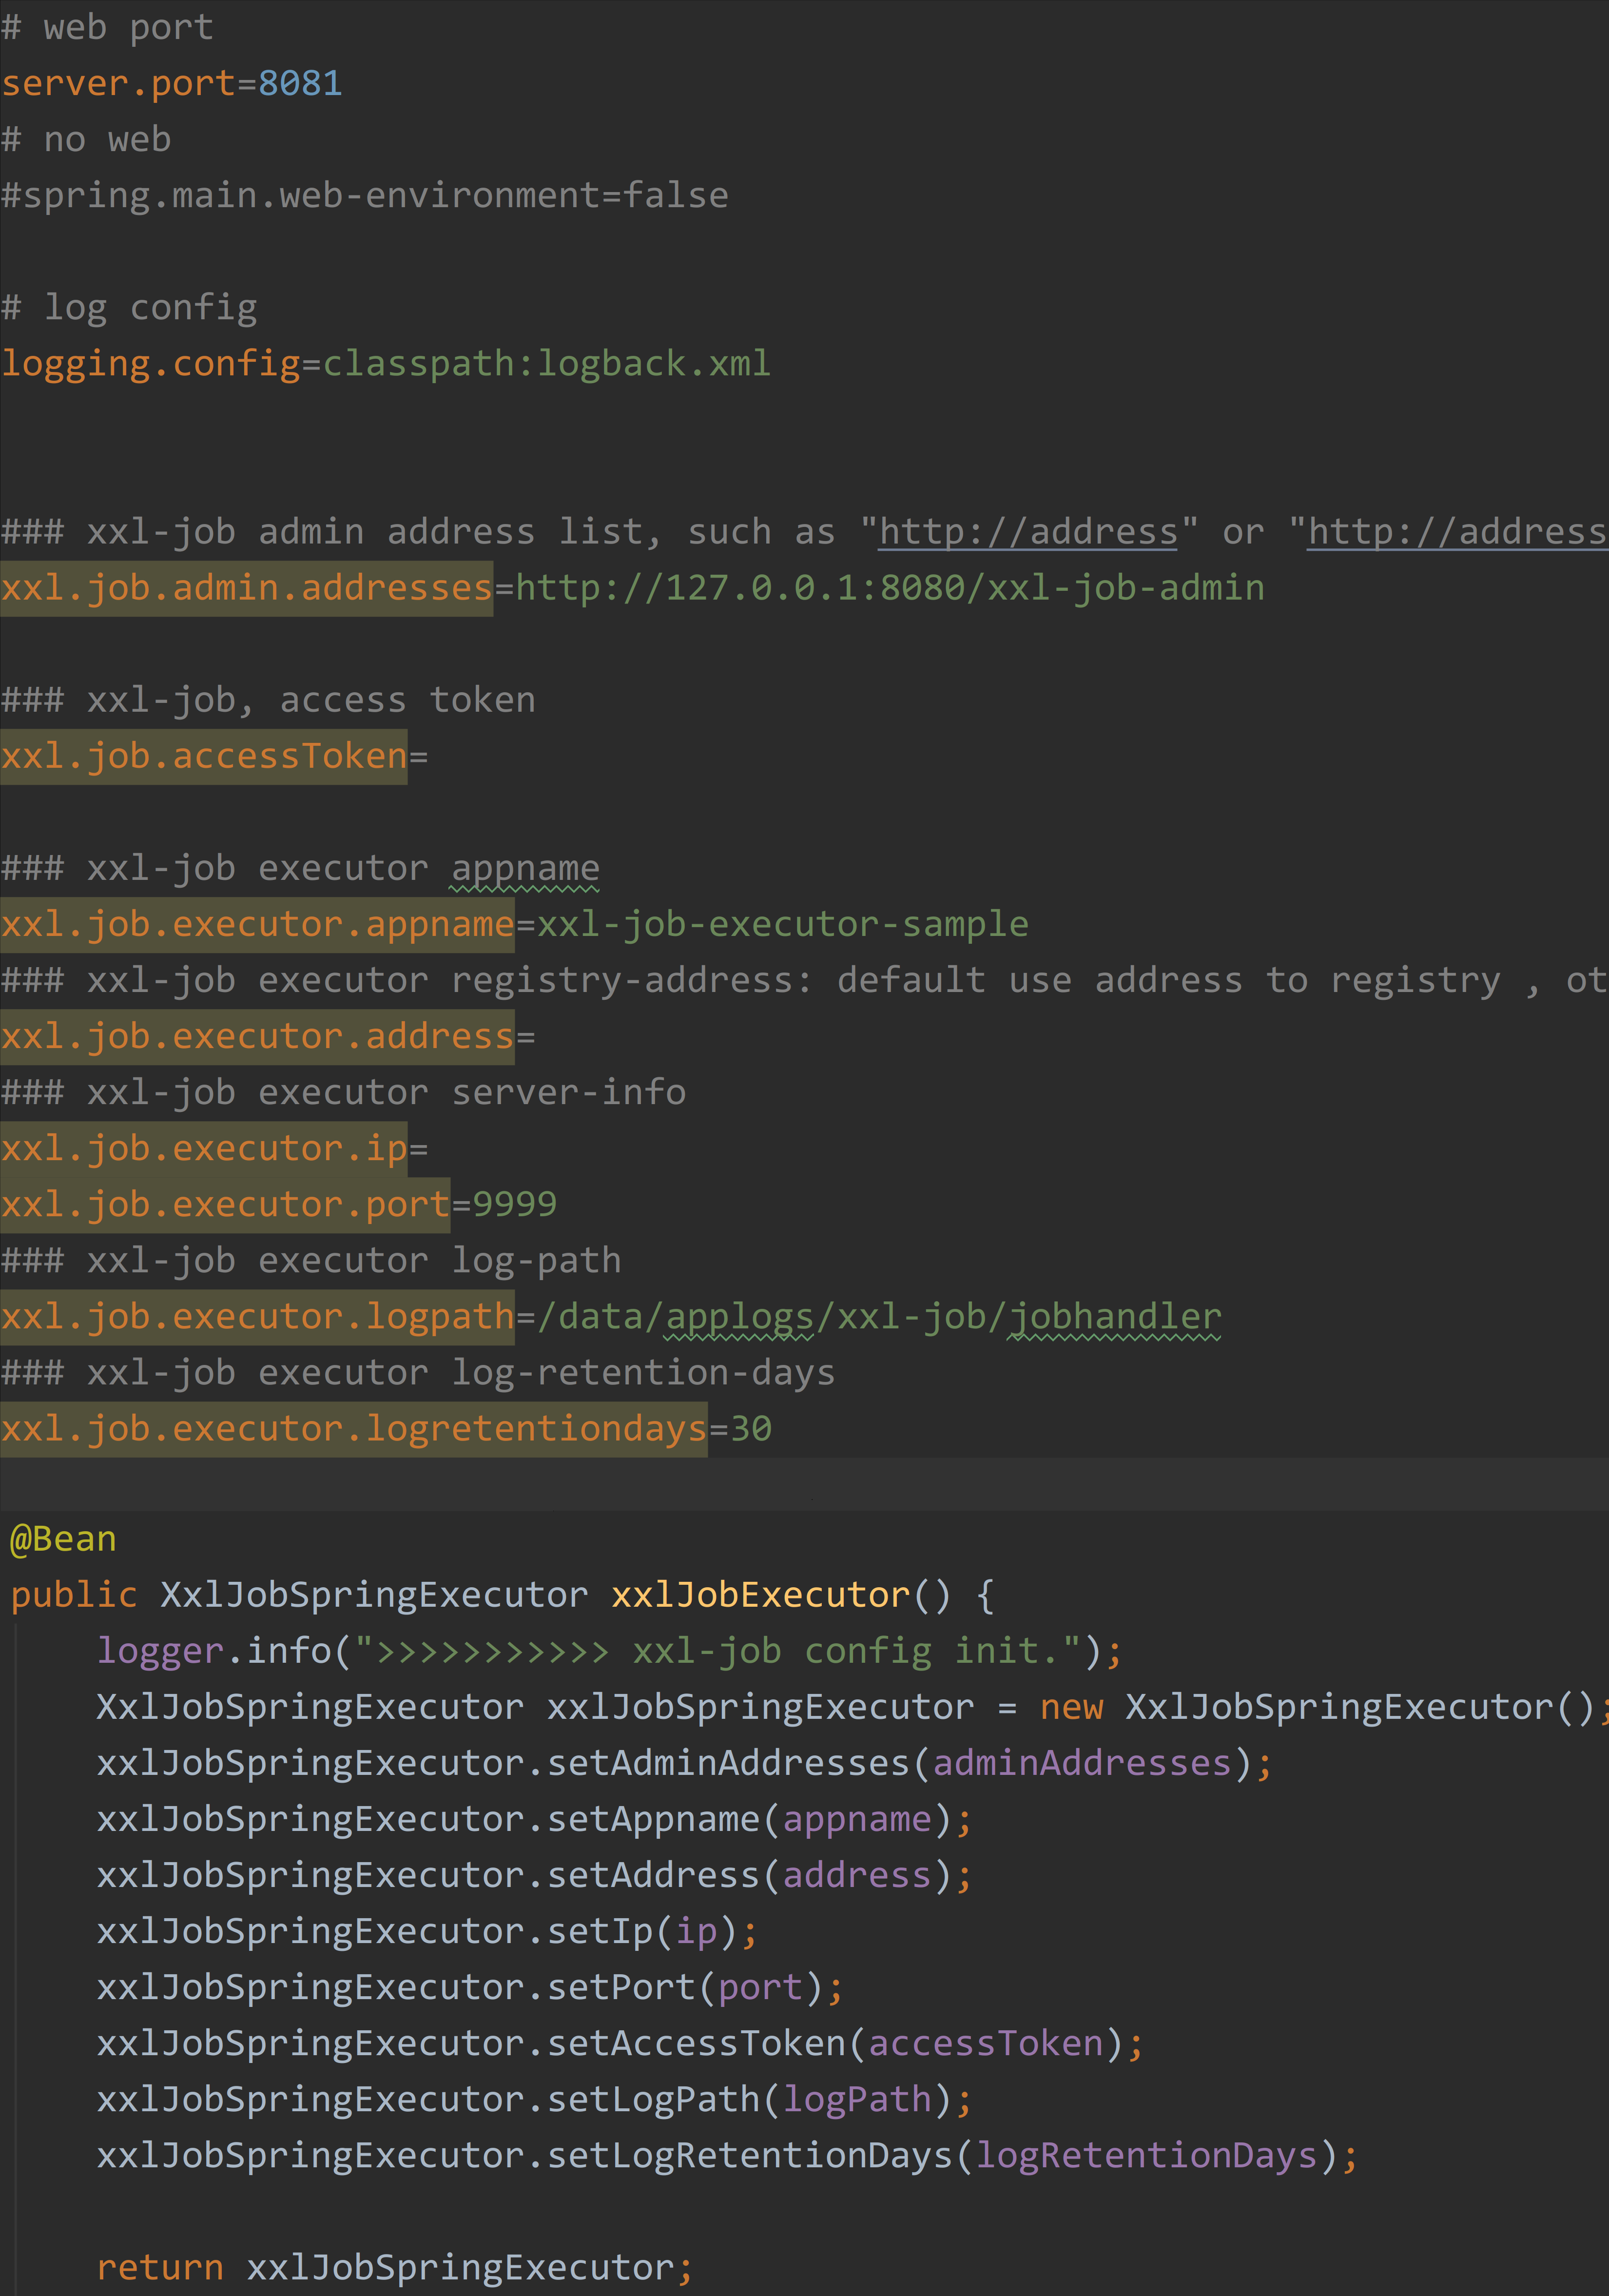Click the http://address hyperlink in the comment
Screen dimensions: 1609x2296
point(1026,531)
